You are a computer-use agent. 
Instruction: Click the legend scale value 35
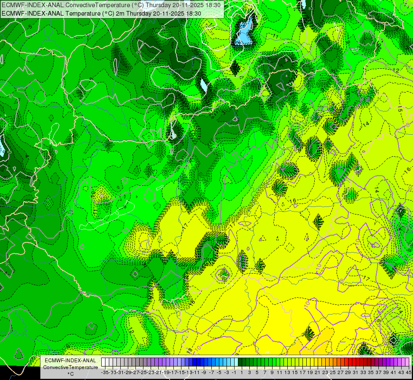[371, 373]
